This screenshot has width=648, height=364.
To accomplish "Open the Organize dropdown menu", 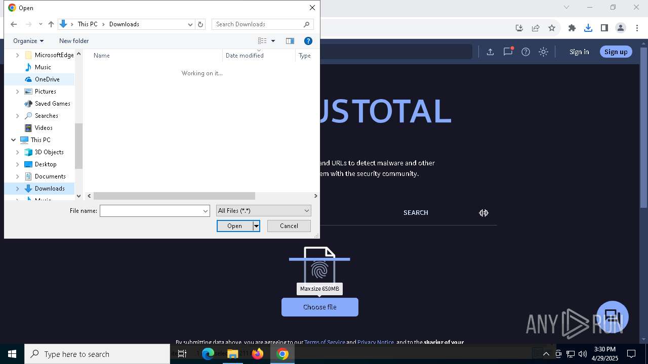I will click(x=28, y=41).
